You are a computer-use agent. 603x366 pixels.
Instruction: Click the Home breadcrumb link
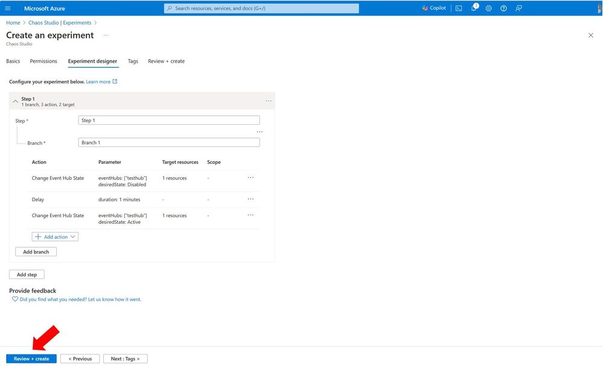point(13,23)
